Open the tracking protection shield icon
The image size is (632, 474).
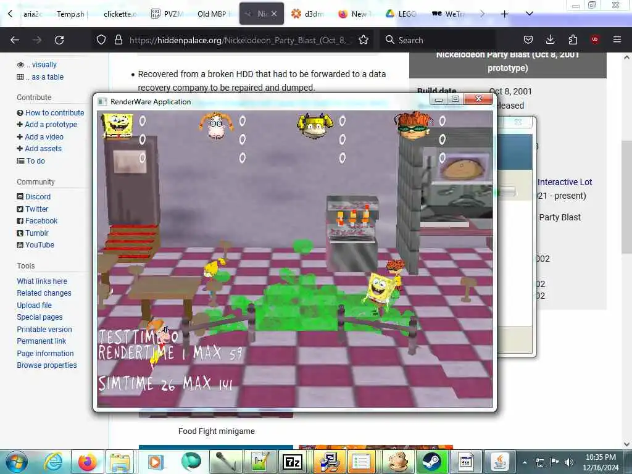[101, 39]
